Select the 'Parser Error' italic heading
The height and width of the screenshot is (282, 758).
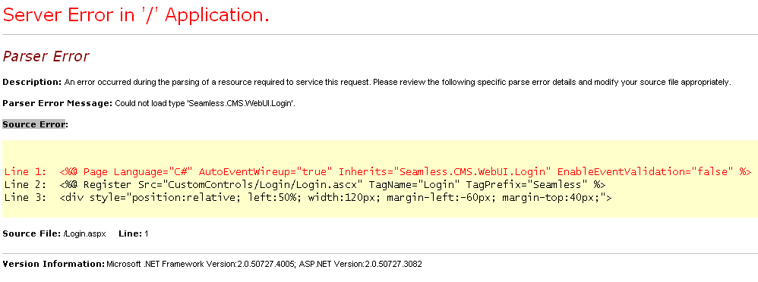click(46, 57)
